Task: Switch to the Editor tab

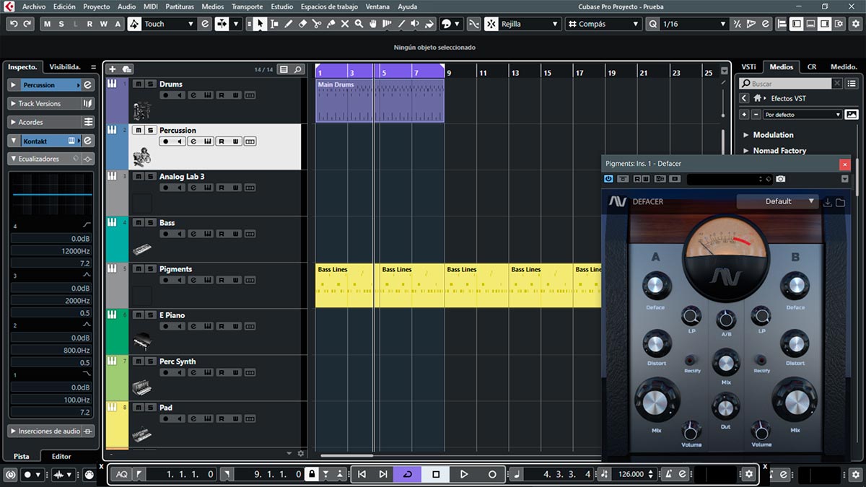Action: coord(61,456)
